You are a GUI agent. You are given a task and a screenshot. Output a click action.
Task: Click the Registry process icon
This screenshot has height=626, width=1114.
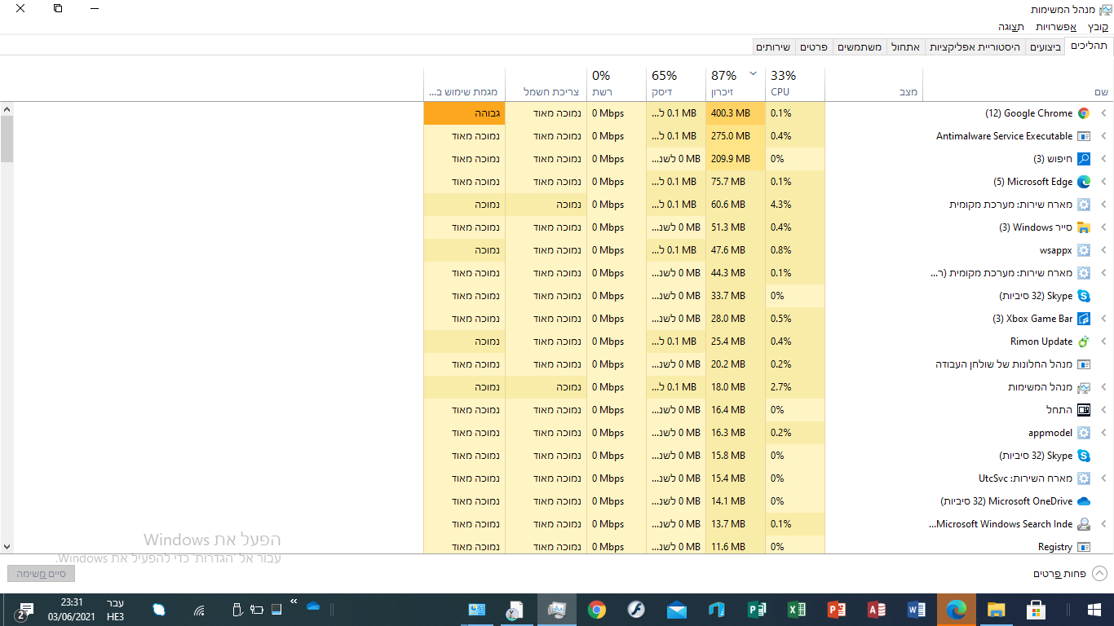(x=1084, y=547)
